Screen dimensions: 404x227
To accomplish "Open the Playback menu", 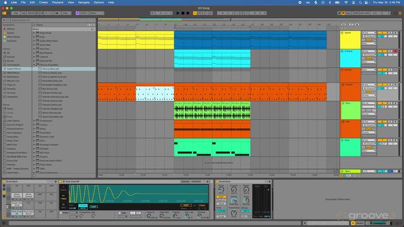I will [x=57, y=3].
